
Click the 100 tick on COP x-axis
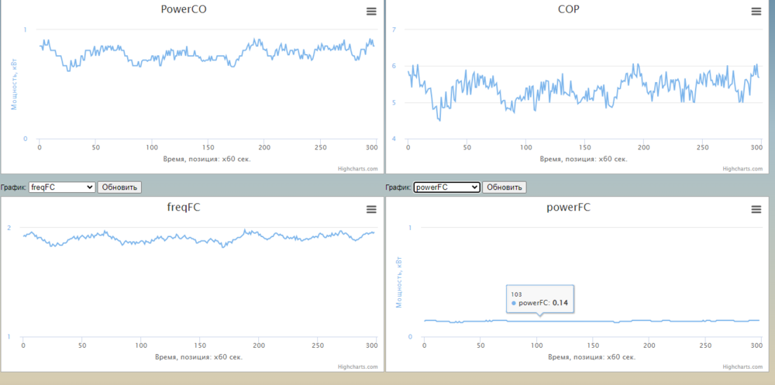[526, 147]
